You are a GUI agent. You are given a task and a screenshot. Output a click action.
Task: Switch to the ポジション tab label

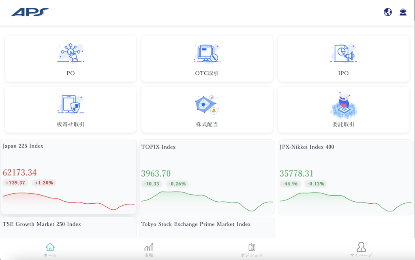click(252, 255)
